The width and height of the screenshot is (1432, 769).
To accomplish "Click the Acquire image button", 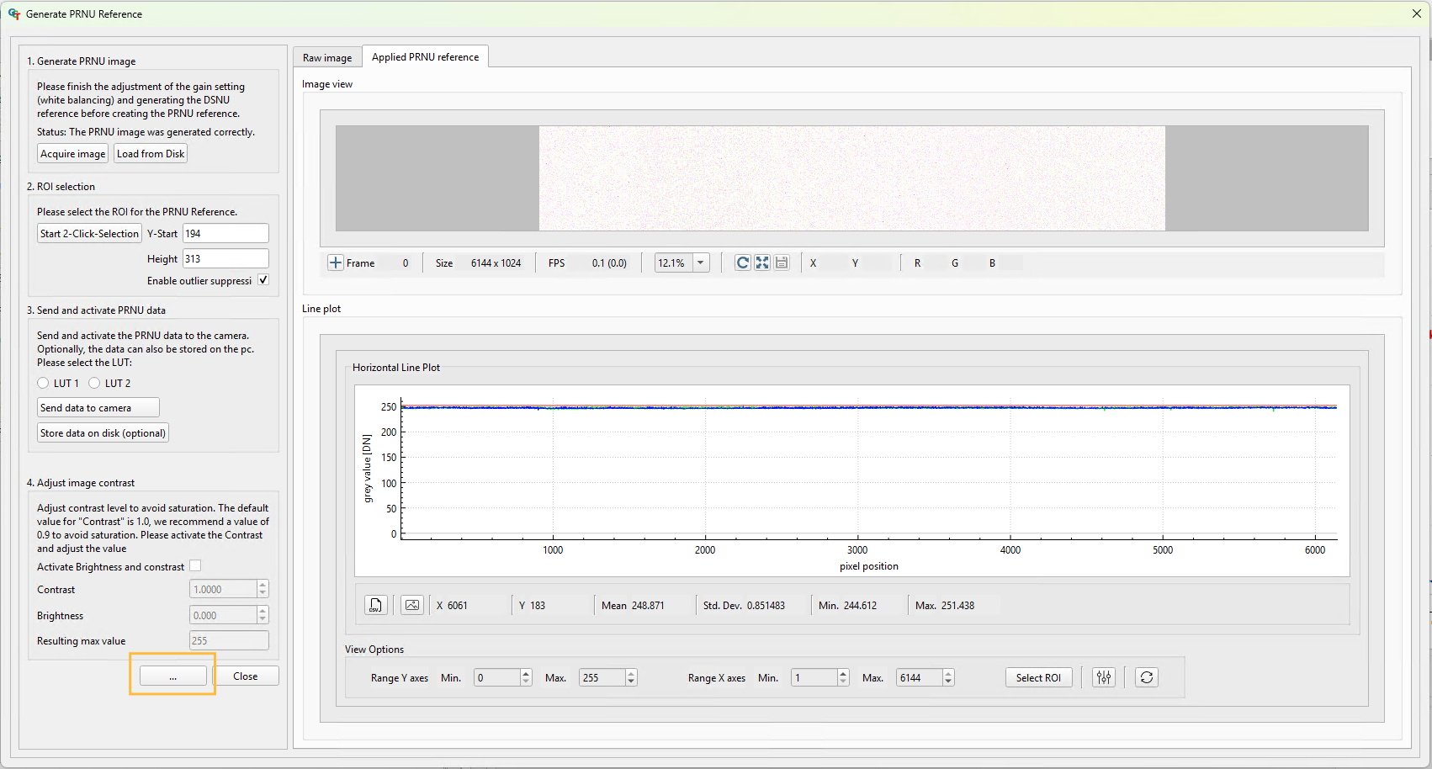I will (73, 153).
